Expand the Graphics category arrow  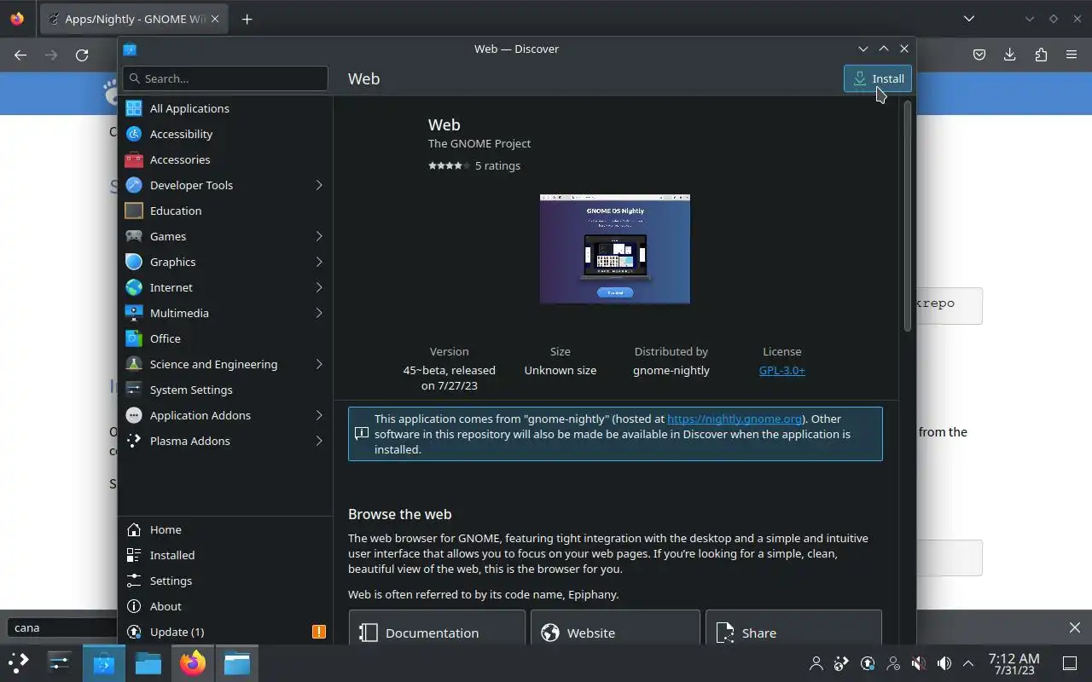[x=319, y=262]
